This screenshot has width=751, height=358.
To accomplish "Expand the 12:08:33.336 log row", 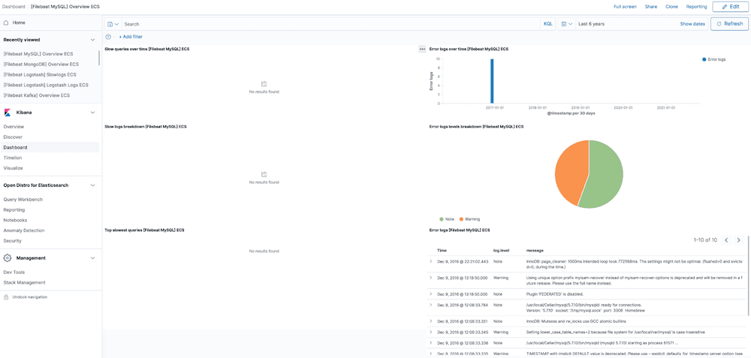I will 430,343.
